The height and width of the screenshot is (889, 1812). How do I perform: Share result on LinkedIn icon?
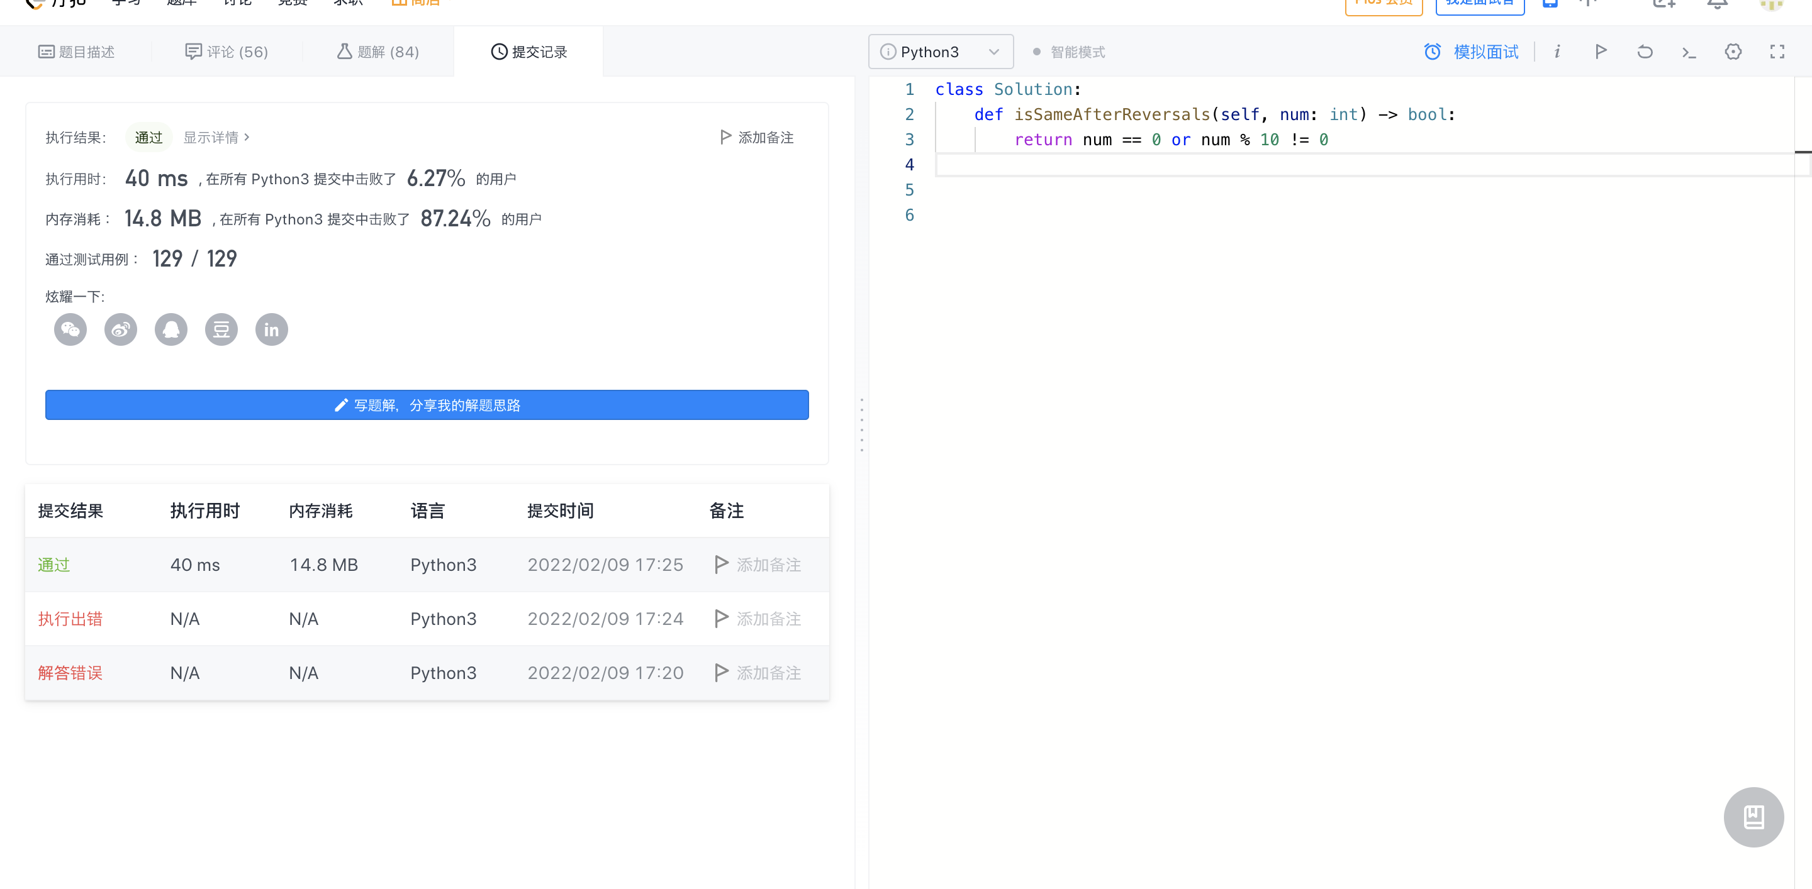pos(272,329)
